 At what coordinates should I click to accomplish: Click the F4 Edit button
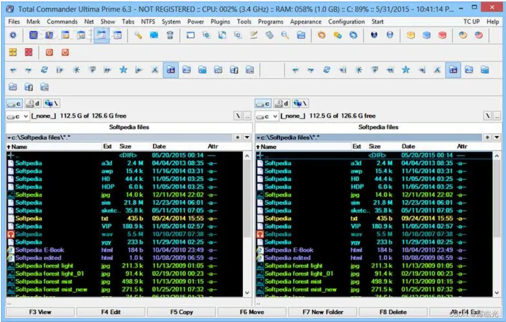[111, 312]
